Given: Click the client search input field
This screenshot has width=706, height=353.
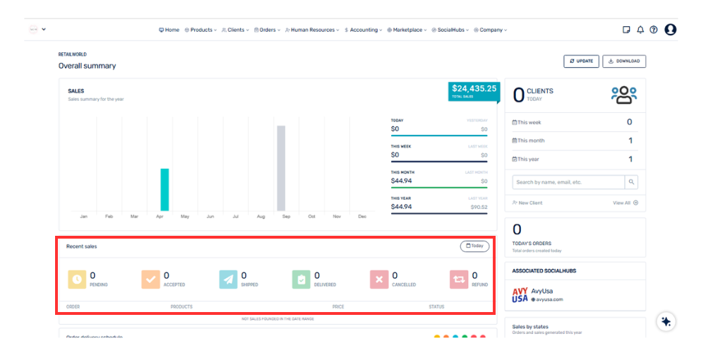Looking at the screenshot, I should click(568, 182).
